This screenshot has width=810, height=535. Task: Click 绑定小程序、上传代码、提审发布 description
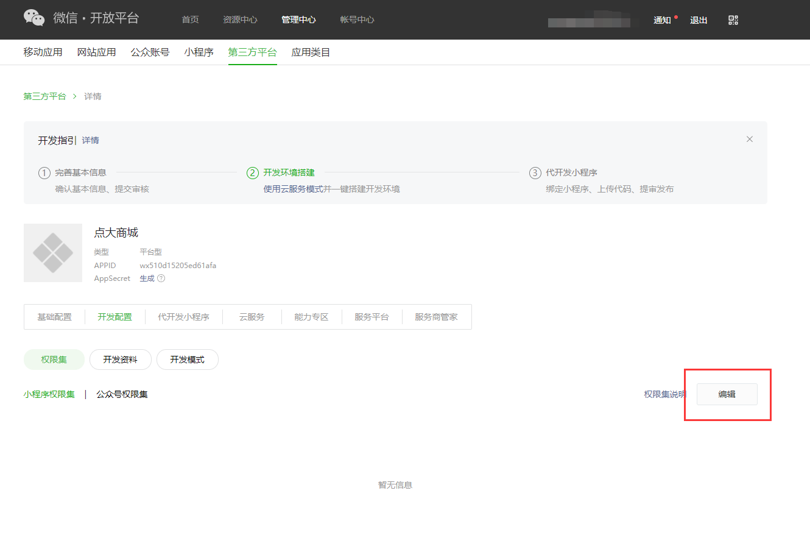pos(610,189)
